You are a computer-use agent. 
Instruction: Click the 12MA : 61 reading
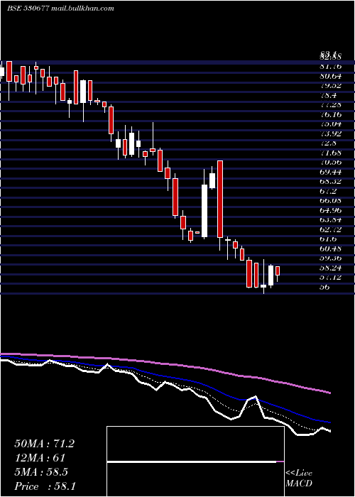[40, 458]
